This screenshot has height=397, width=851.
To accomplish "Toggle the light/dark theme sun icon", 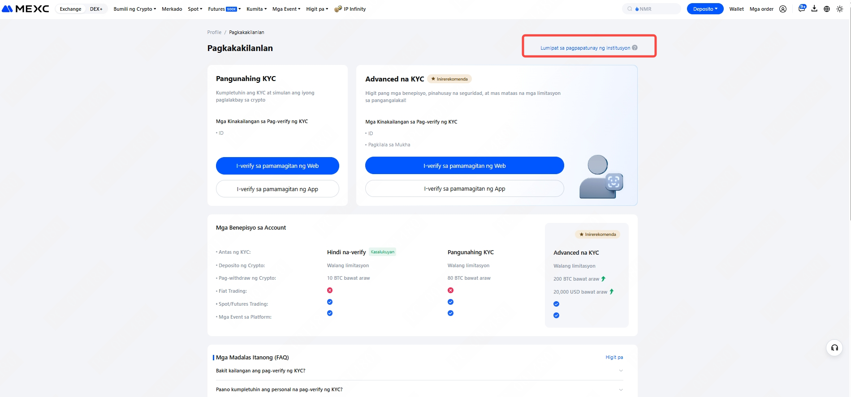I will [840, 9].
